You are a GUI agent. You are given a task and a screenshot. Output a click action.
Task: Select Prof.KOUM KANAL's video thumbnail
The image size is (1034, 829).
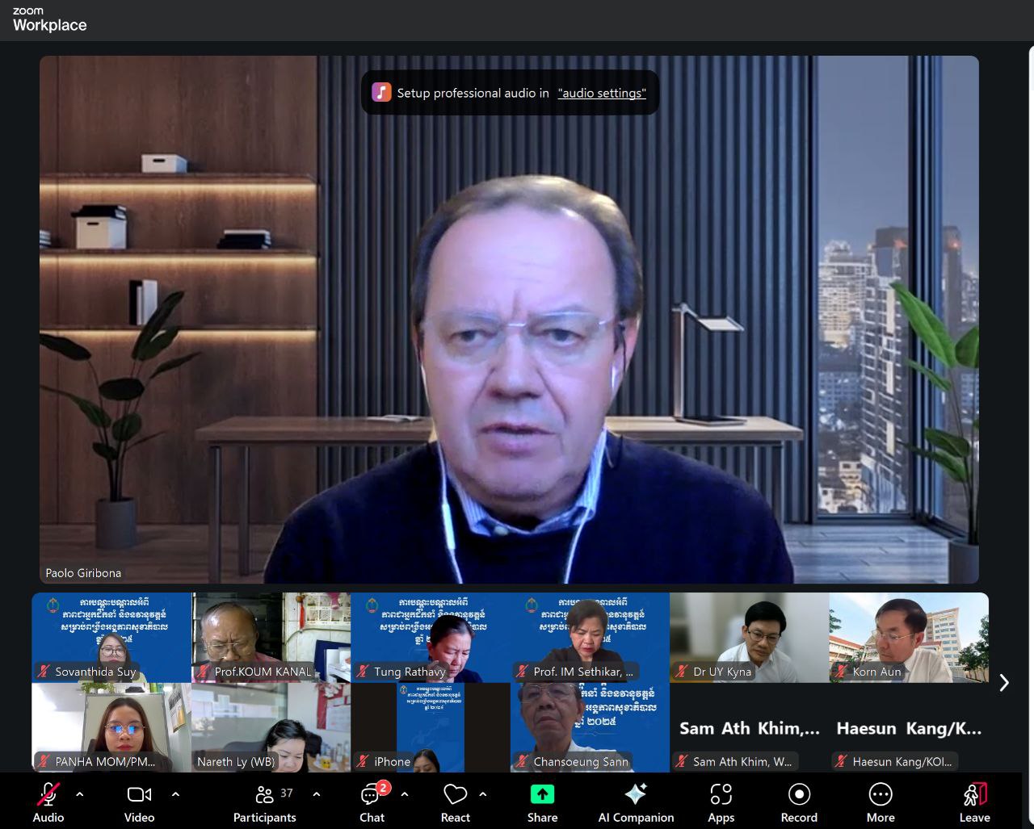271,637
